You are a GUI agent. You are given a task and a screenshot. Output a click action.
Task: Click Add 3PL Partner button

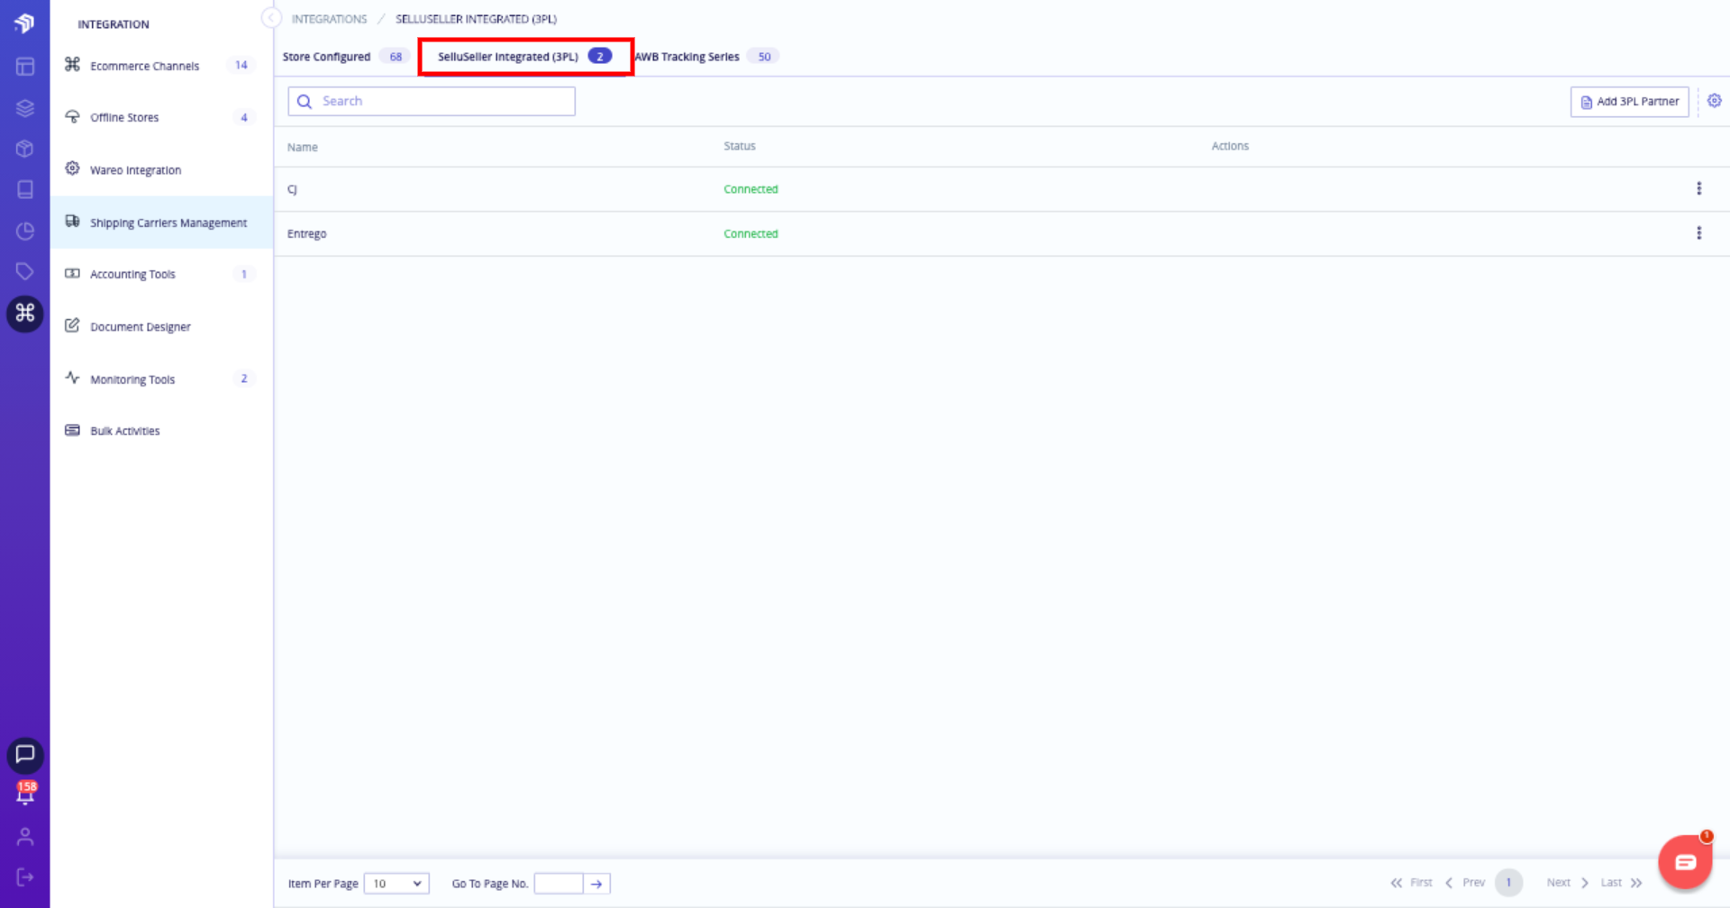pyautogui.click(x=1629, y=102)
